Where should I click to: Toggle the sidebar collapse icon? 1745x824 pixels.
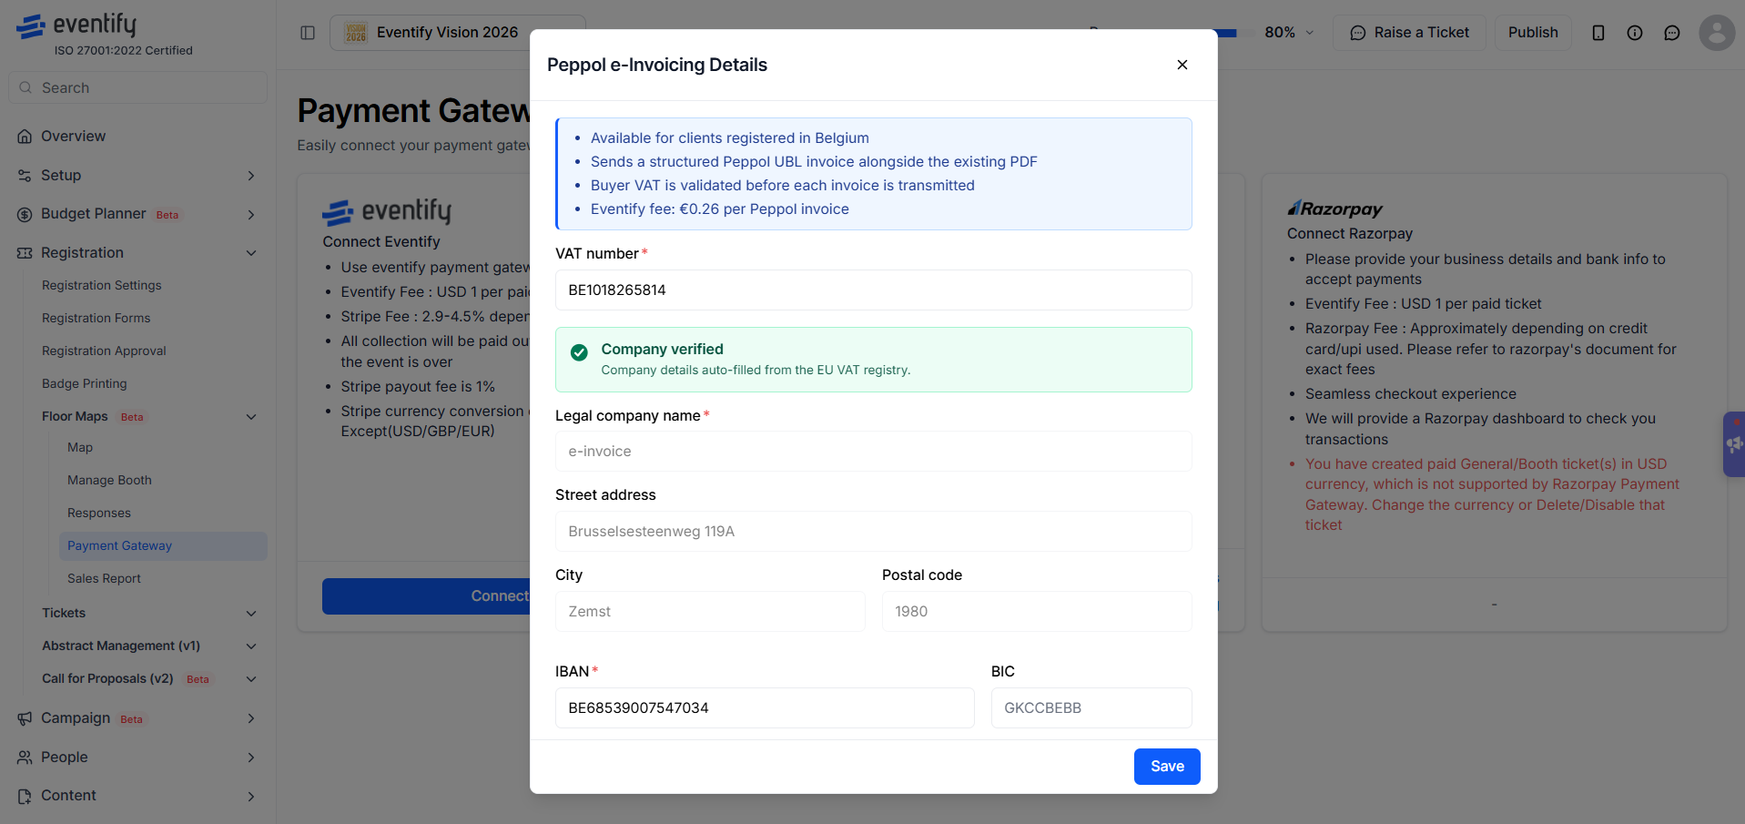[x=308, y=33]
